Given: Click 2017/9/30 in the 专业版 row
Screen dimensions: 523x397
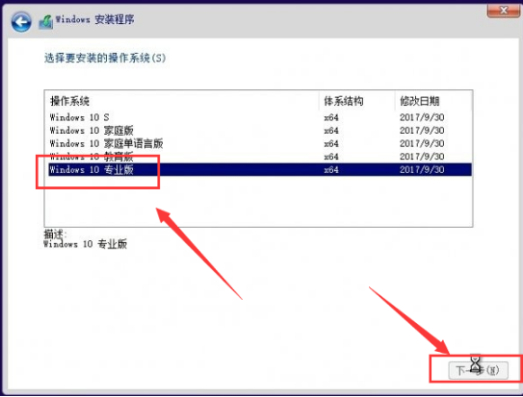Looking at the screenshot, I should [x=422, y=170].
